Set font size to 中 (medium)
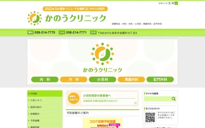Image resolution: width=205 pixels, height=128 pixels. pos(173,3)
